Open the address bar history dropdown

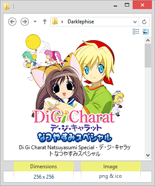pos(135,22)
